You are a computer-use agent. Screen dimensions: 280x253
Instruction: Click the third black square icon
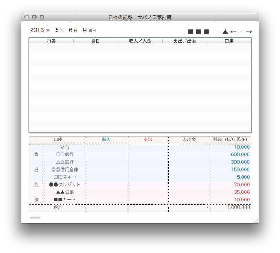pos(207,32)
